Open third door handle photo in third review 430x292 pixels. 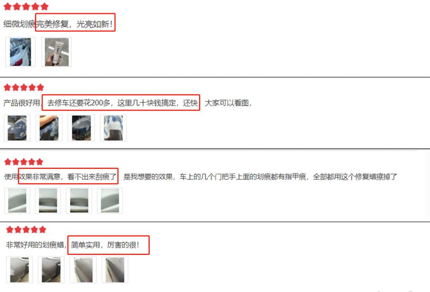click(x=79, y=201)
